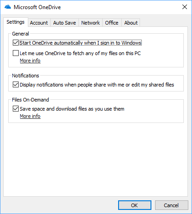Confirm settings with the OK button
The height and width of the screenshot is (214, 192).
pyautogui.click(x=135, y=205)
